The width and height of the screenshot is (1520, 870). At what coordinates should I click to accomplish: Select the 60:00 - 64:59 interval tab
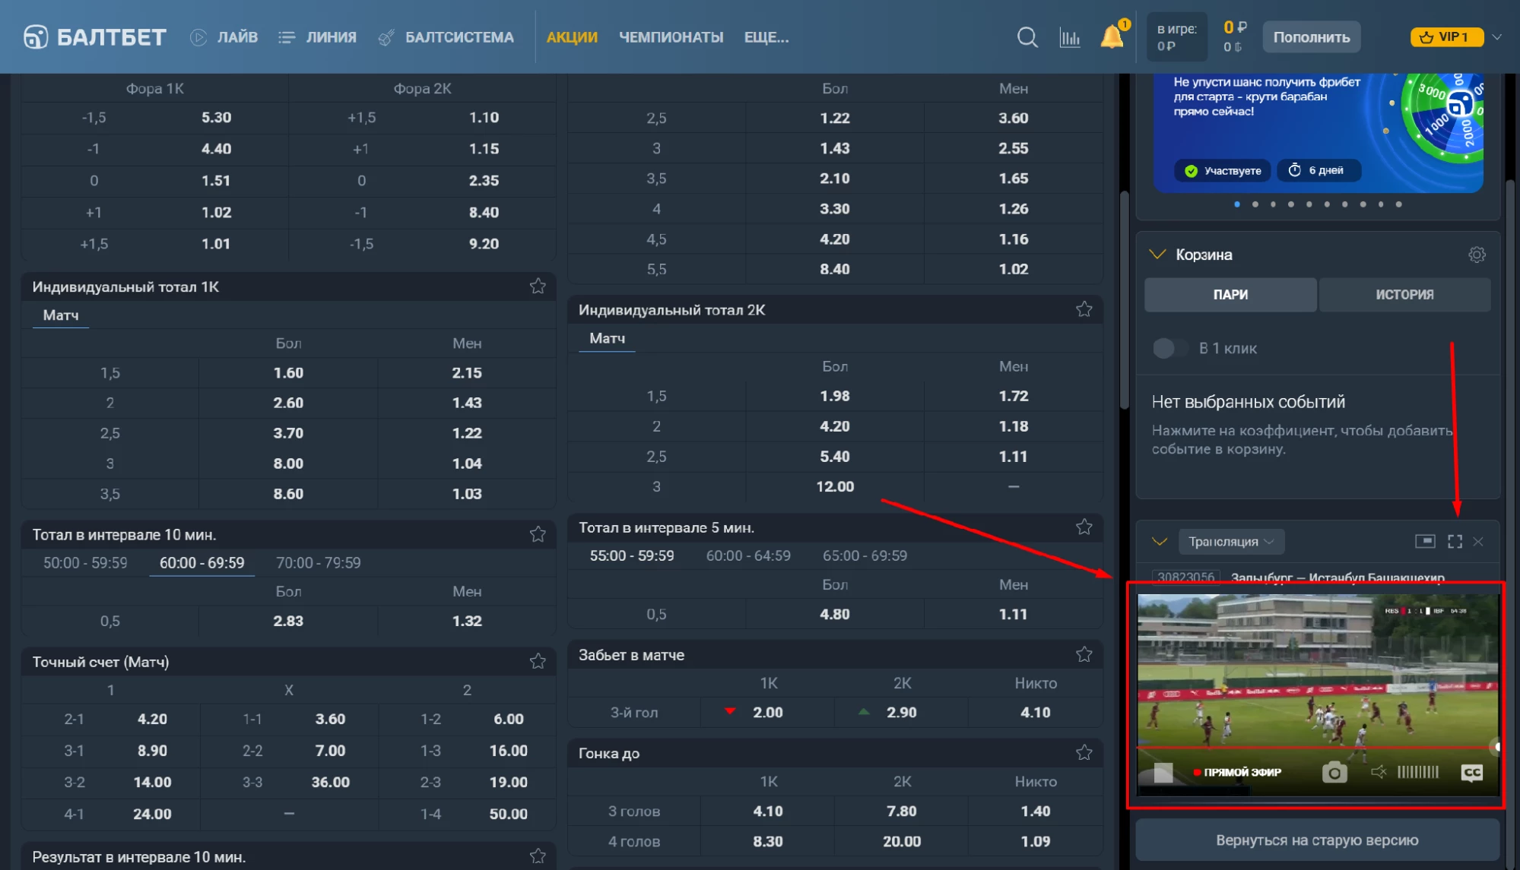pos(748,555)
